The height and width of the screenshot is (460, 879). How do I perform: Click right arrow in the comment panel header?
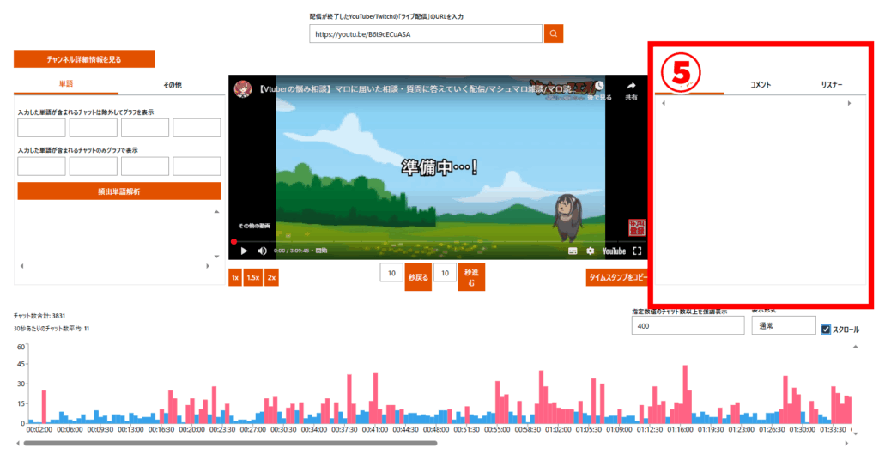(849, 103)
